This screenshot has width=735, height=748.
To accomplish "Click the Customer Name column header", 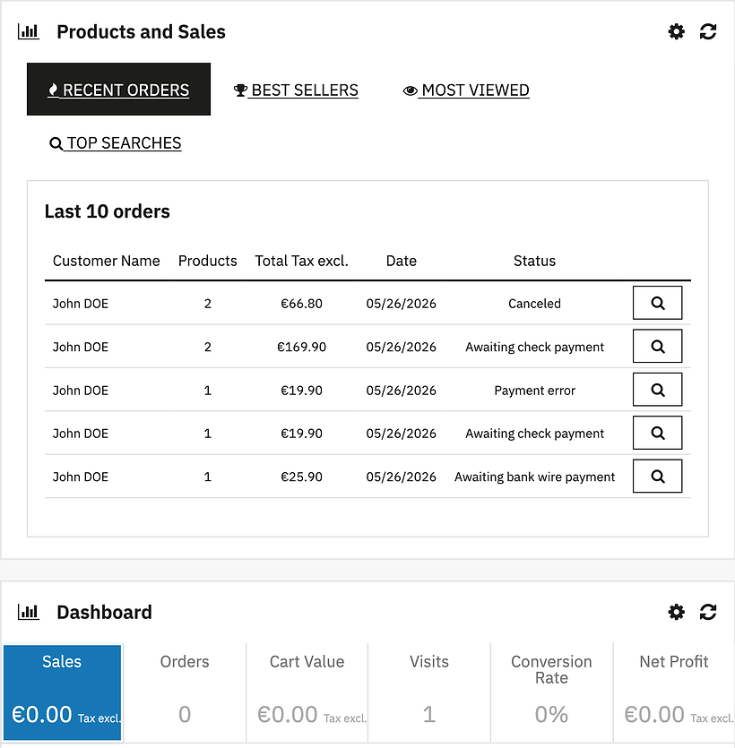I will pyautogui.click(x=107, y=261).
